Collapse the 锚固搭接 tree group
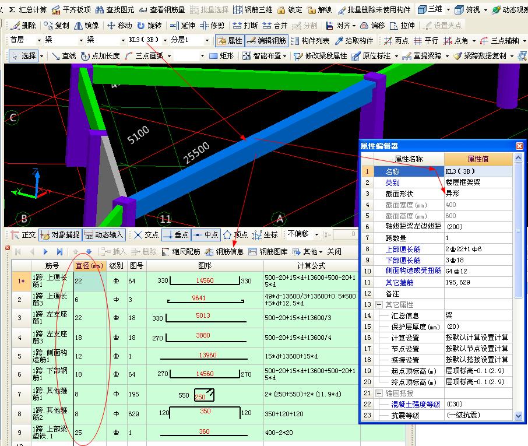Image resolution: width=528 pixels, height=446 pixels. [379, 393]
